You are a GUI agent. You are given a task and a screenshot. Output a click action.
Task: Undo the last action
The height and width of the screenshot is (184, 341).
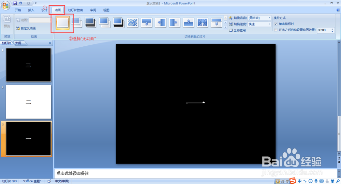point(20,3)
